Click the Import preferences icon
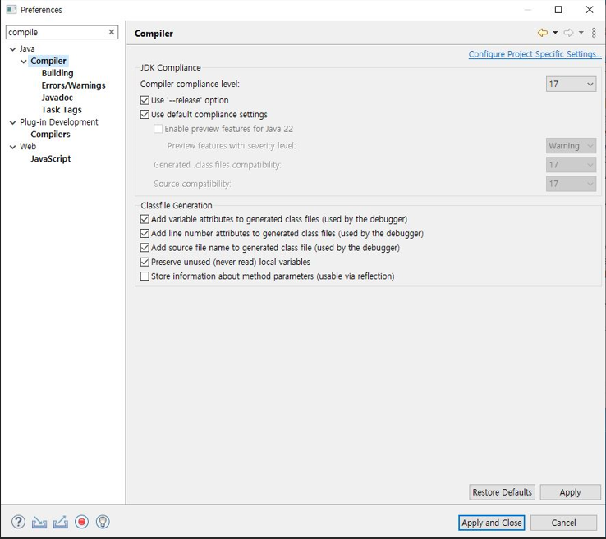The image size is (606, 539). [39, 523]
